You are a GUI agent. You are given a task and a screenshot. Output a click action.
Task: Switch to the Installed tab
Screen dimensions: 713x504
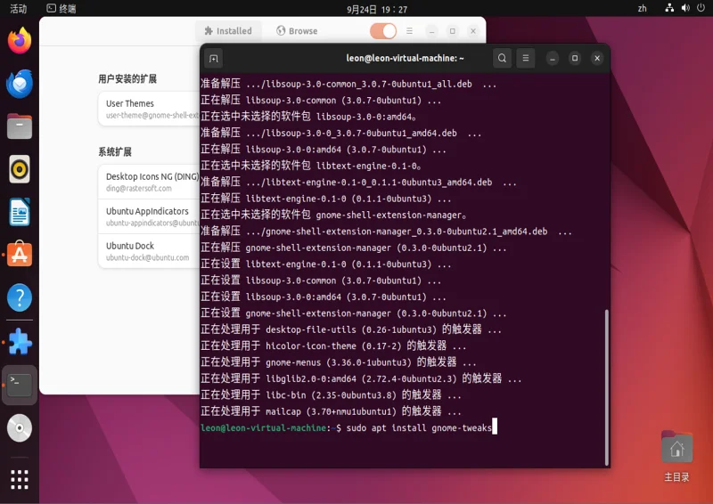coord(228,31)
